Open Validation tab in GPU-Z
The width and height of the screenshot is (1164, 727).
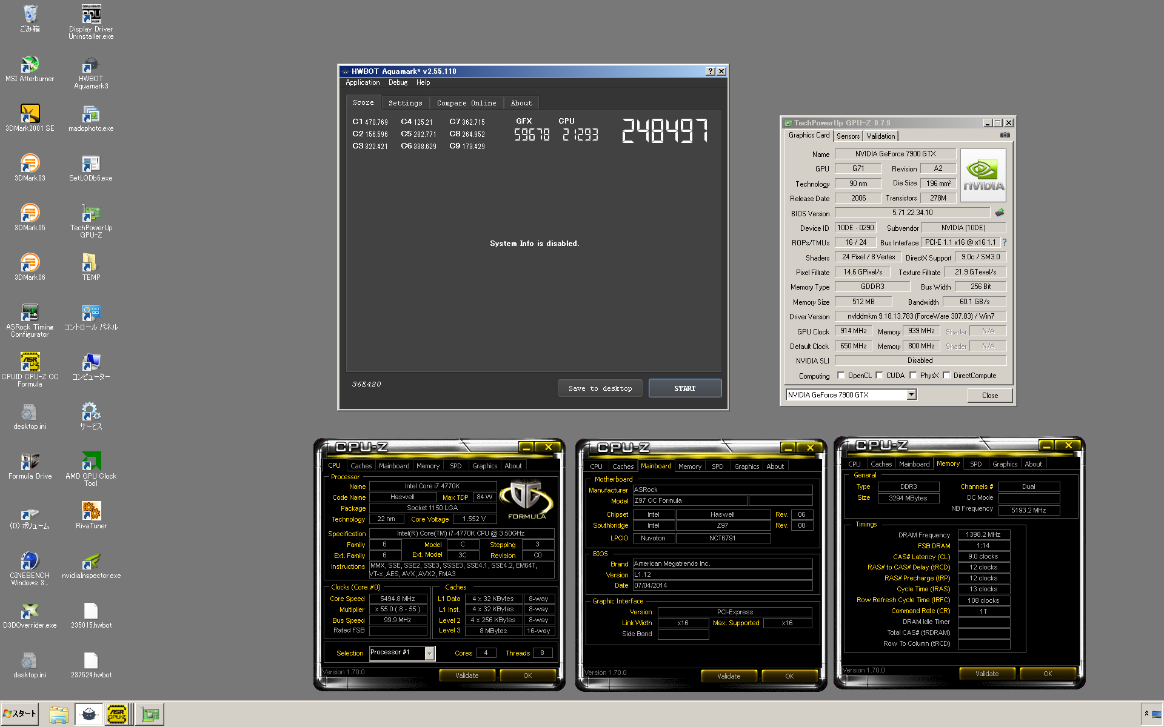[x=880, y=136]
